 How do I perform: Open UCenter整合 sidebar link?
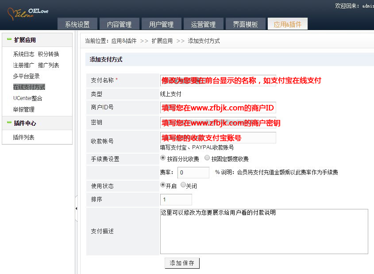tap(28, 98)
